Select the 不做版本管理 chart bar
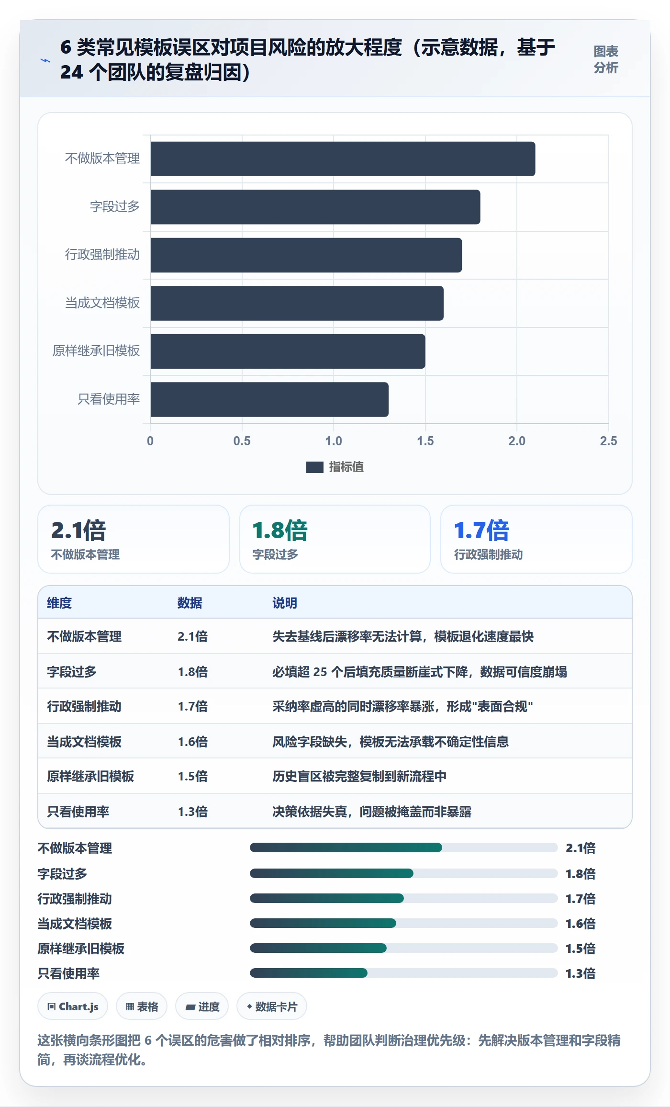This screenshot has height=1107, width=670. (343, 159)
